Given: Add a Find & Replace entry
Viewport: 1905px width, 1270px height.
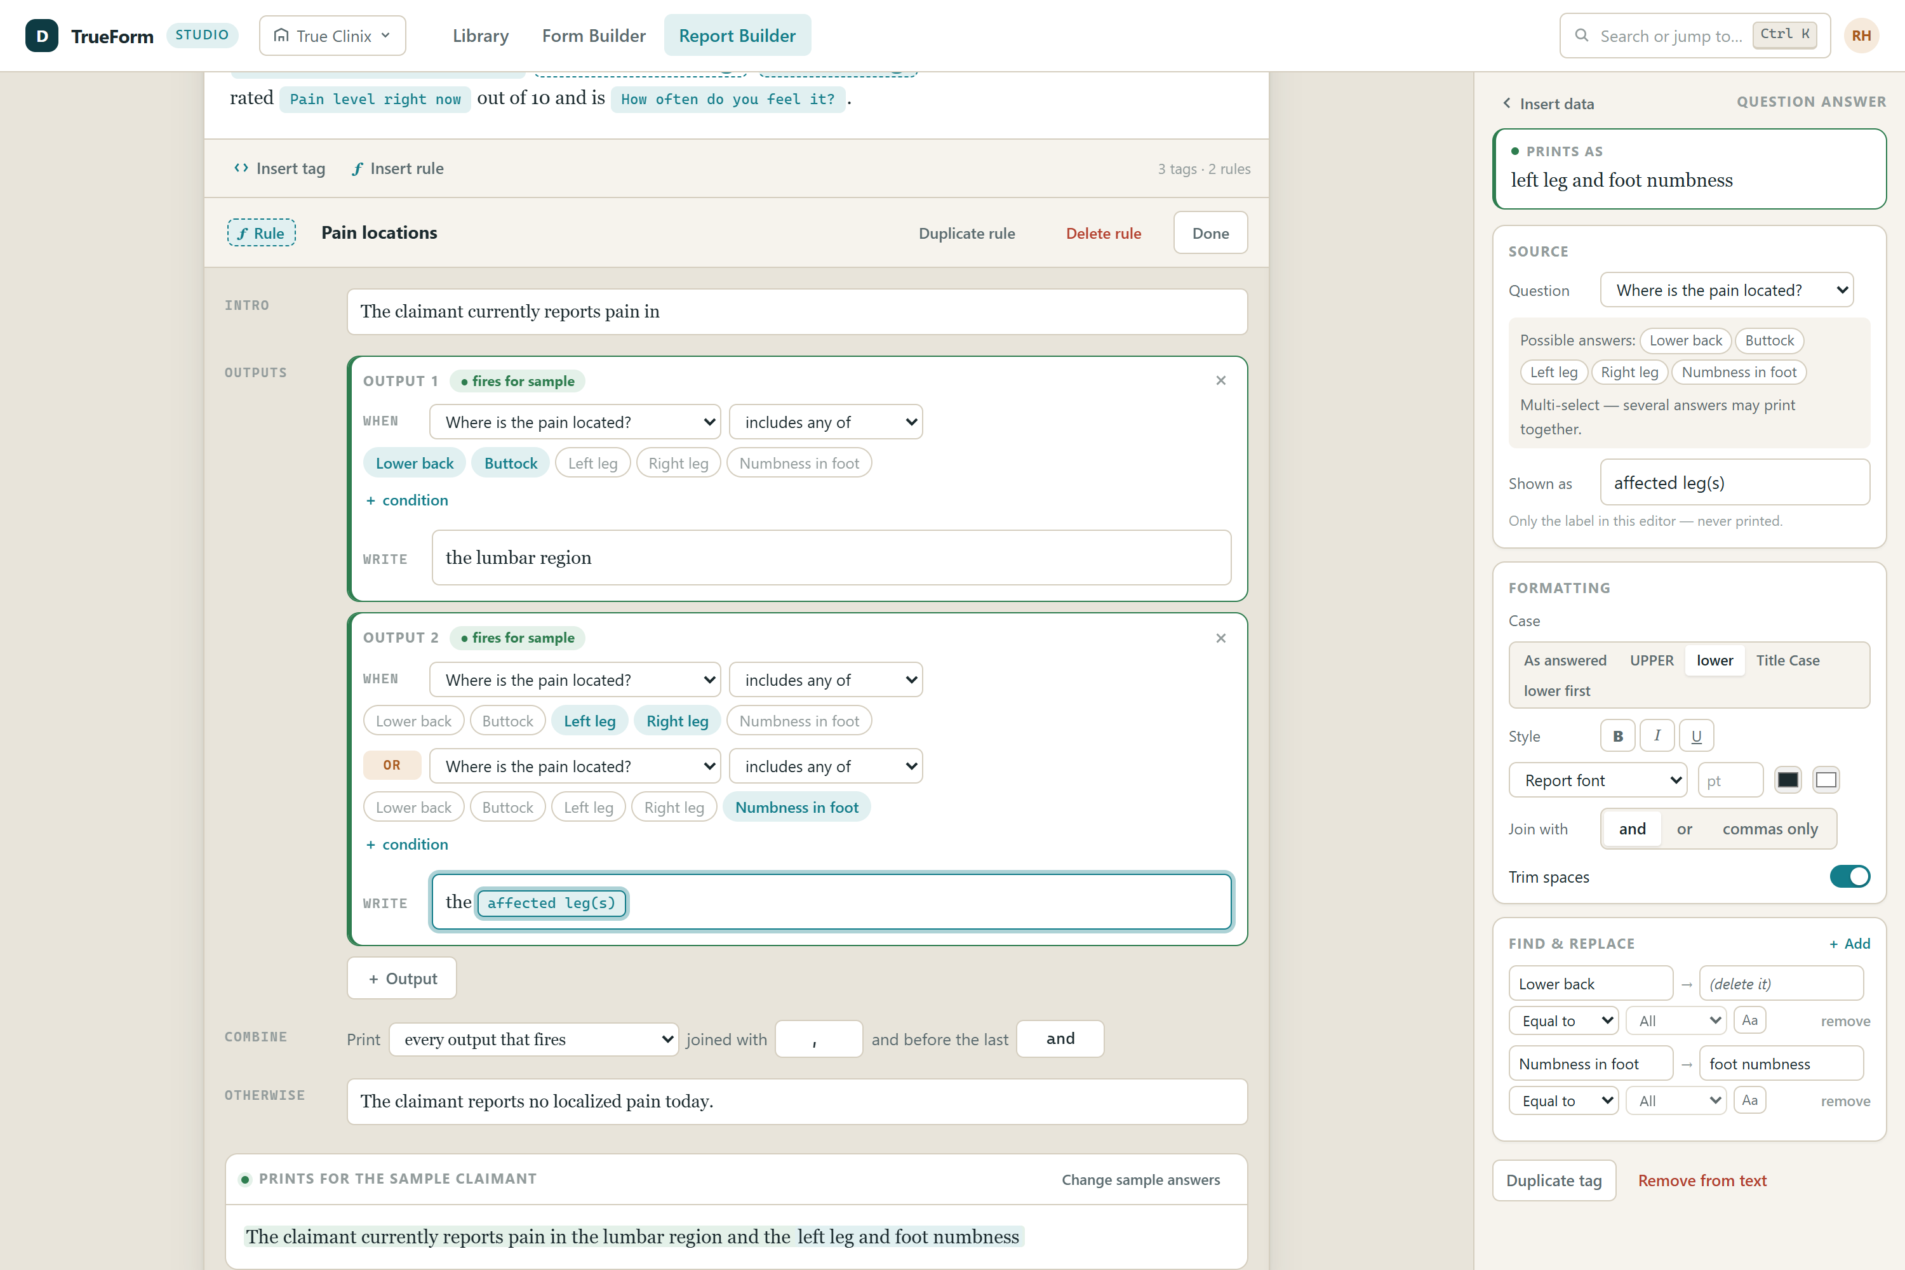Looking at the screenshot, I should tap(1850, 944).
